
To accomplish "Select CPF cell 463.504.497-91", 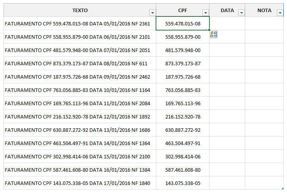I will pyautogui.click(x=182, y=143).
